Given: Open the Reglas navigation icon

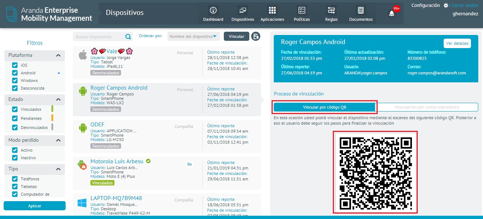Looking at the screenshot, I should [x=331, y=10].
